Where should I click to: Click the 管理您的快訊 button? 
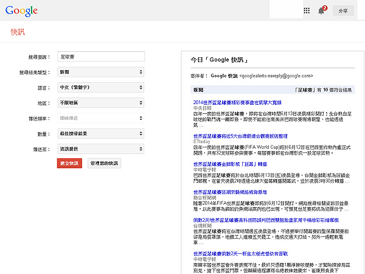[x=106, y=164]
